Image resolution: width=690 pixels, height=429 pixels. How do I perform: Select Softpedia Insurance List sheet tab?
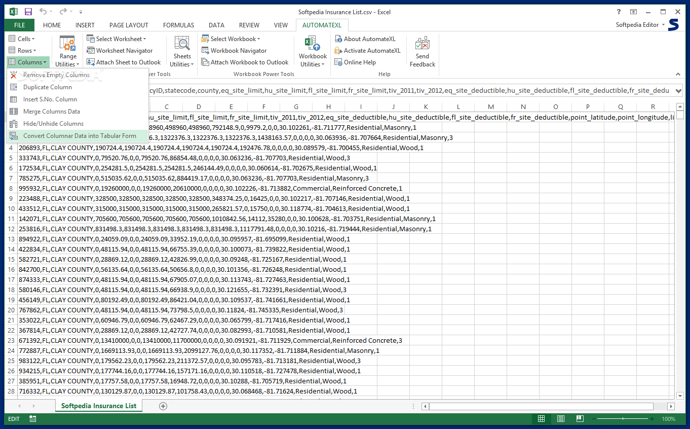point(99,406)
